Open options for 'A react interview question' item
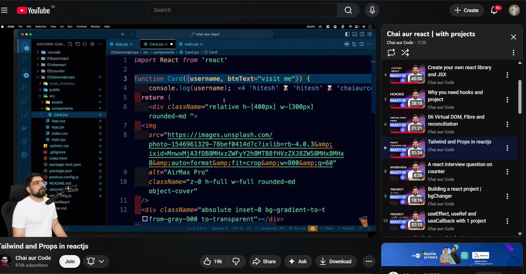Image resolution: width=526 pixels, height=274 pixels. [507, 172]
